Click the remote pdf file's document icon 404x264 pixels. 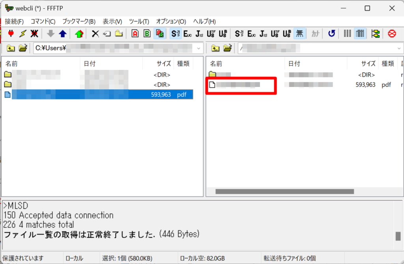[212, 85]
